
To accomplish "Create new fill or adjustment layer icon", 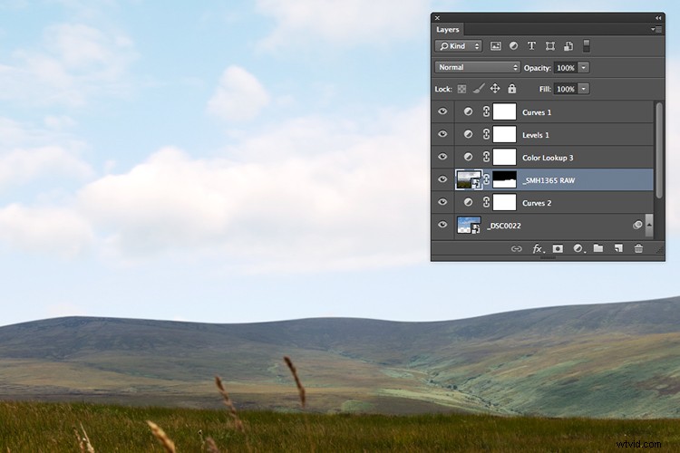I will pos(578,248).
